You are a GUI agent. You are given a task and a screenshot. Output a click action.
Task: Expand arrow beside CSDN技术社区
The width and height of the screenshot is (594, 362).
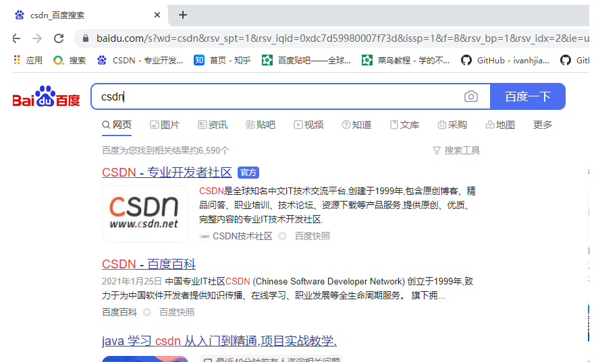(x=282, y=236)
